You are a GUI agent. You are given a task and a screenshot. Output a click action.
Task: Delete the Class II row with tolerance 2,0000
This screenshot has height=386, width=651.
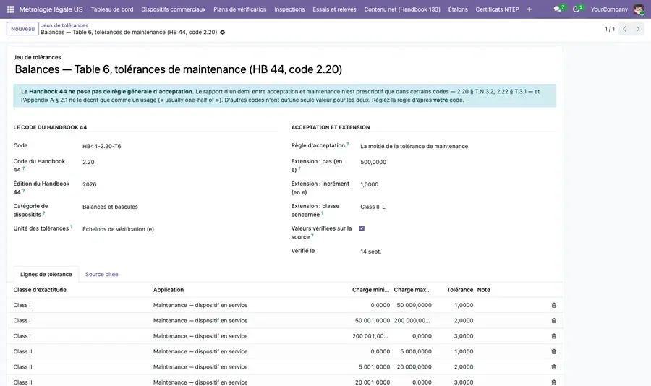(553, 367)
